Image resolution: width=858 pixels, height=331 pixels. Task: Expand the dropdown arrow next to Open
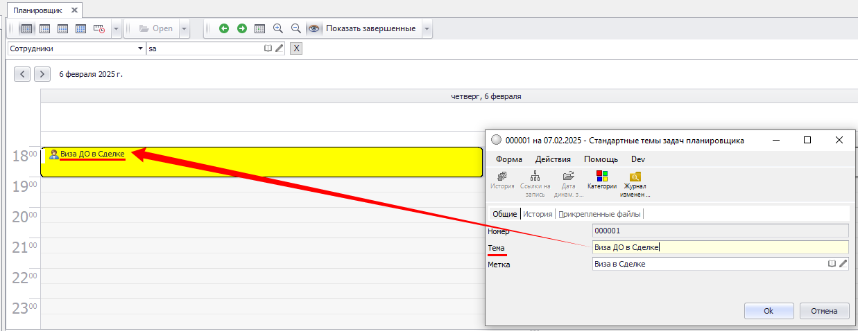[184, 28]
